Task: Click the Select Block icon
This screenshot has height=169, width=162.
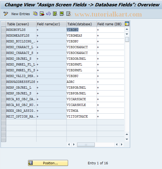Action: 62,14
